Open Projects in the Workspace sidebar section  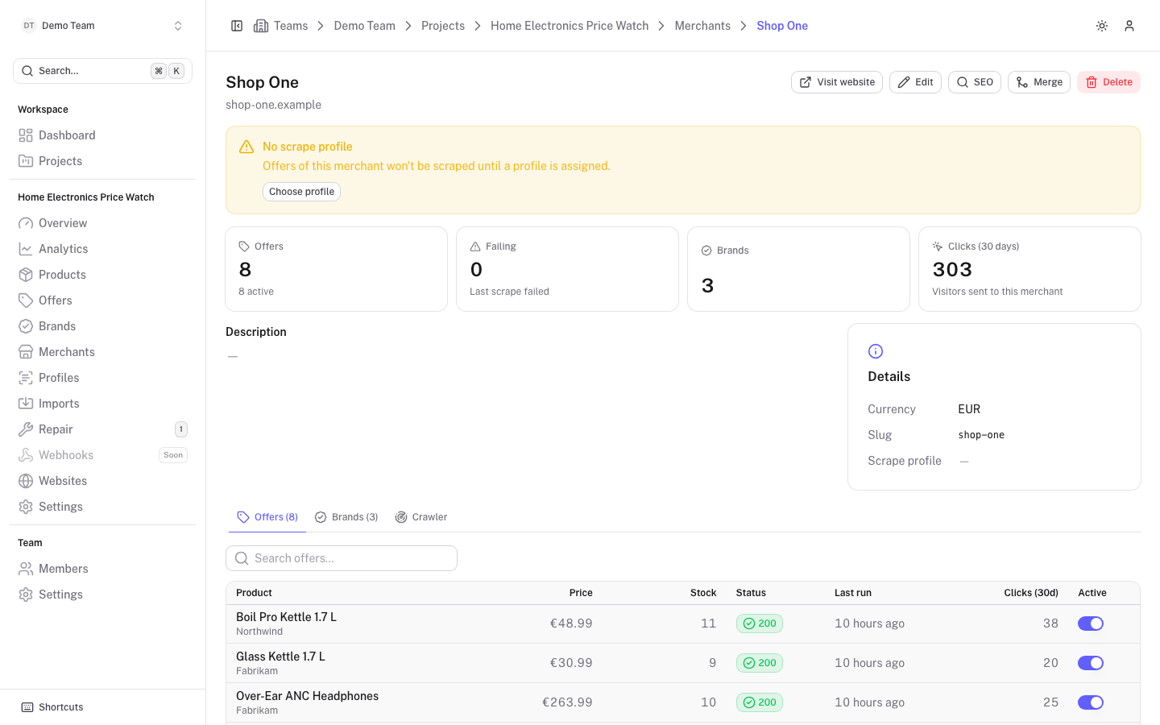[102, 161]
